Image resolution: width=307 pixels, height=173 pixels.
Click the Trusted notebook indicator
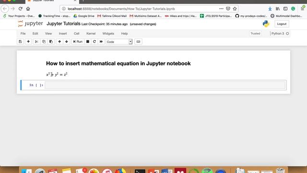pyautogui.click(x=255, y=34)
